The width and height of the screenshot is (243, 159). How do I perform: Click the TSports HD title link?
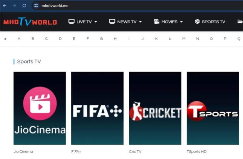tap(197, 152)
